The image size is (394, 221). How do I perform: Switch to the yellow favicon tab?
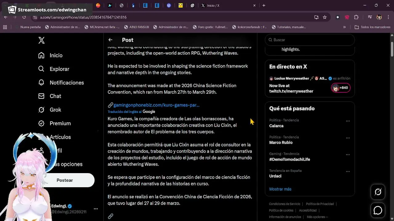pyautogui.click(x=180, y=6)
